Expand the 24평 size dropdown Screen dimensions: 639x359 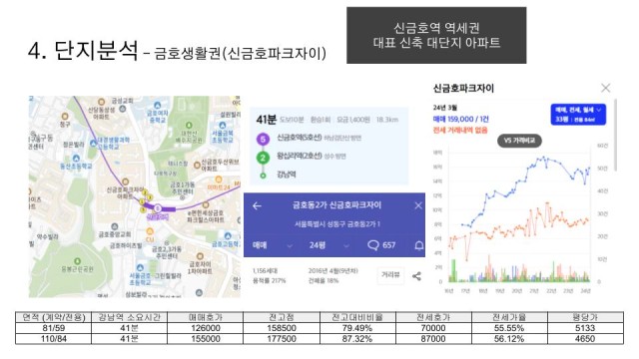tap(328, 245)
